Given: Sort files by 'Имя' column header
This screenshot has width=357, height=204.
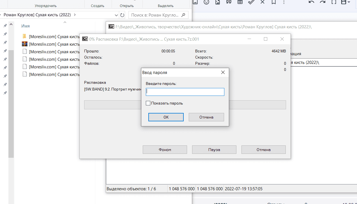Looking at the screenshot, I should [x=26, y=26].
